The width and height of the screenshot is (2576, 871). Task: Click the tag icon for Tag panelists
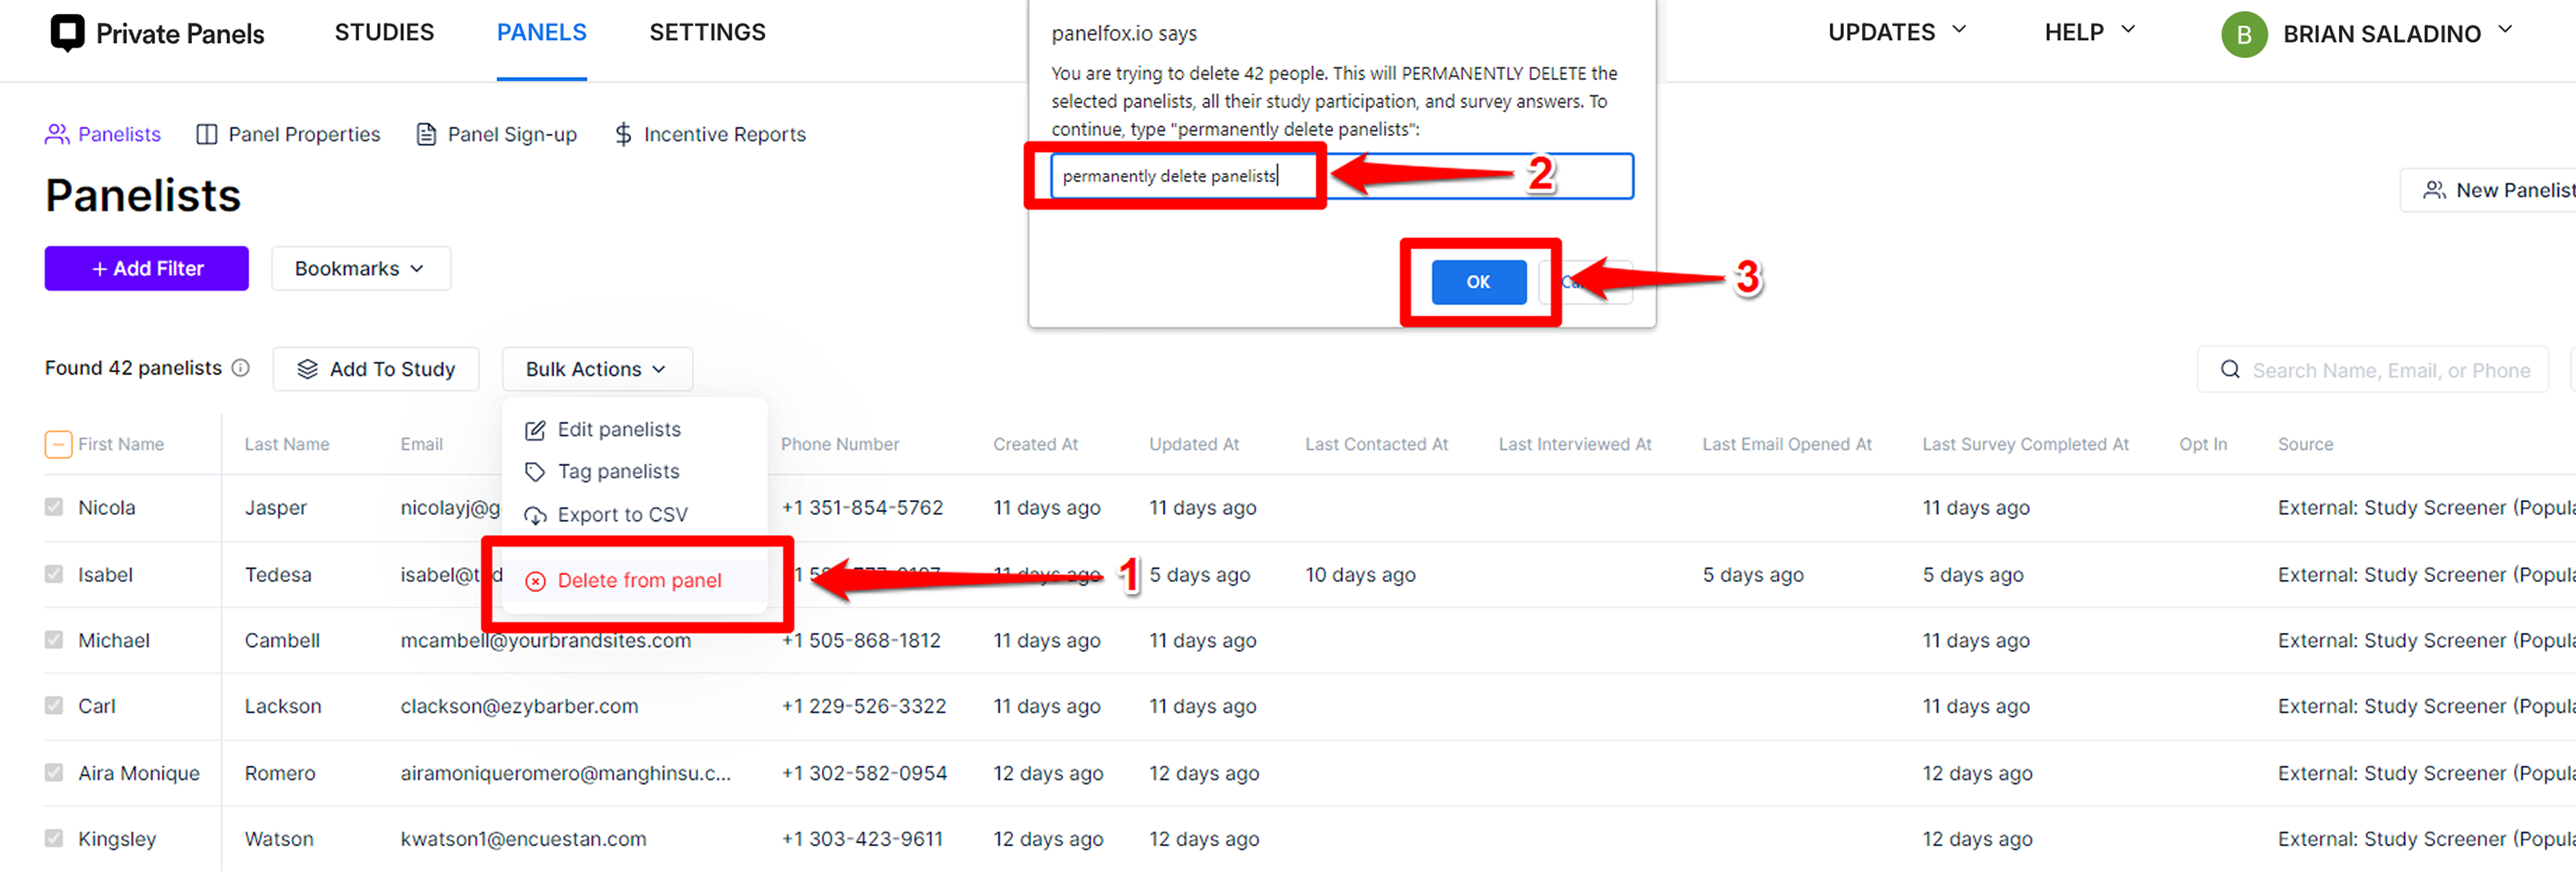tap(535, 472)
